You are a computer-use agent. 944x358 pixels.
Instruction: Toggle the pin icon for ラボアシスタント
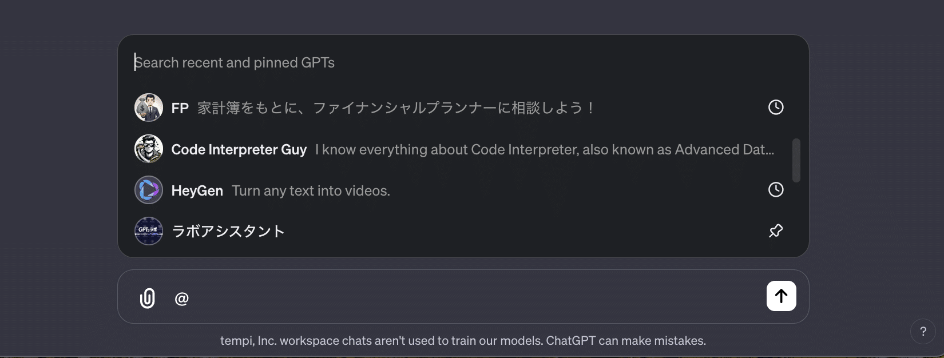775,231
